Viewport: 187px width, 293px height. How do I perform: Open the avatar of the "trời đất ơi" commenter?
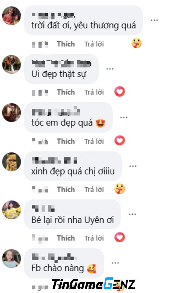pos(12,16)
